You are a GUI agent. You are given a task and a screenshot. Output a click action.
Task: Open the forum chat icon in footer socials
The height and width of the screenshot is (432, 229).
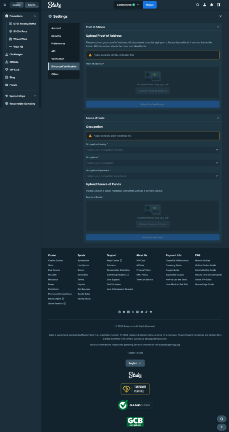(x=124, y=312)
